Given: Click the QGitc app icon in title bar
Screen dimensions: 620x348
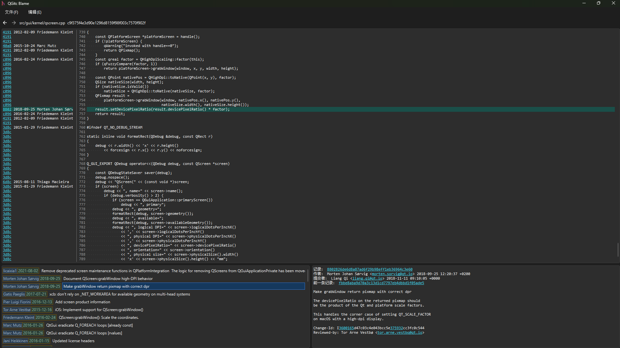Looking at the screenshot, I should [3, 3].
